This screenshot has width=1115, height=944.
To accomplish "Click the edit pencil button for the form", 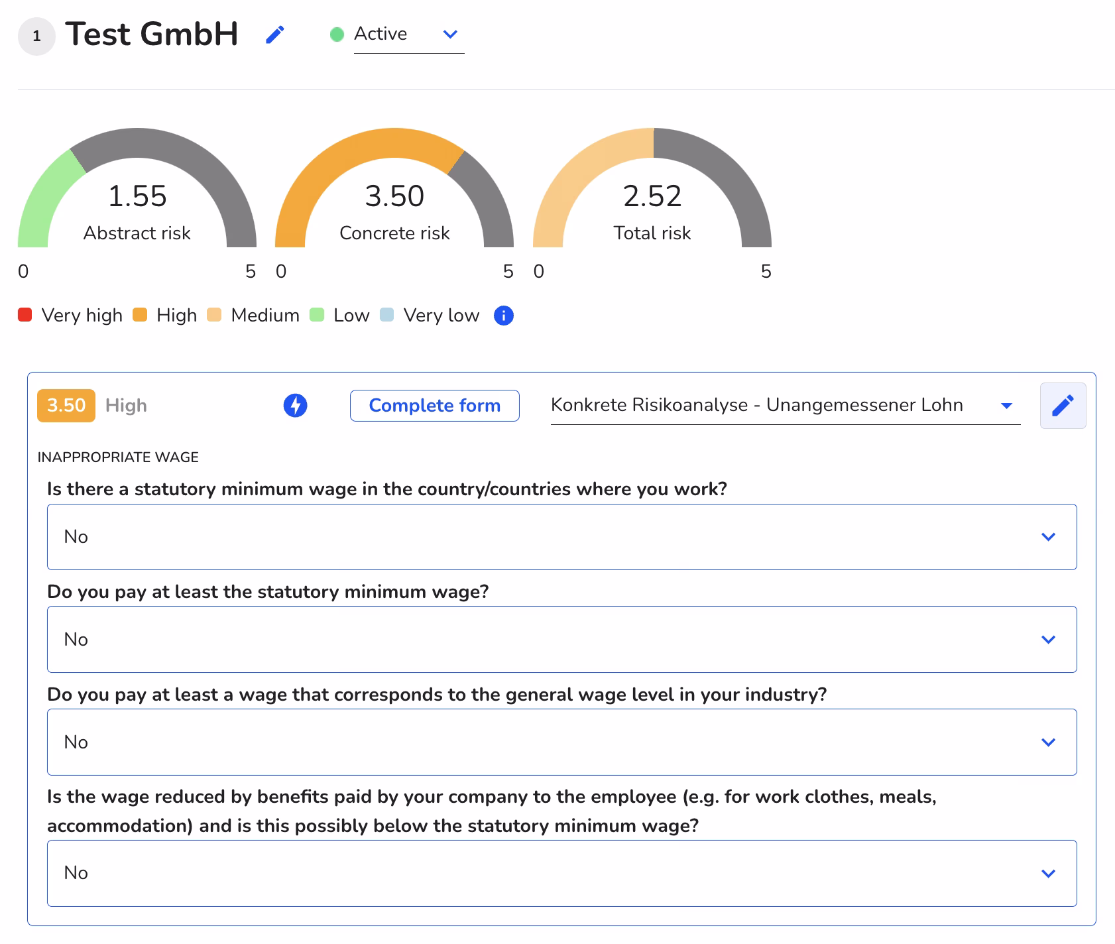I will (x=1063, y=405).
